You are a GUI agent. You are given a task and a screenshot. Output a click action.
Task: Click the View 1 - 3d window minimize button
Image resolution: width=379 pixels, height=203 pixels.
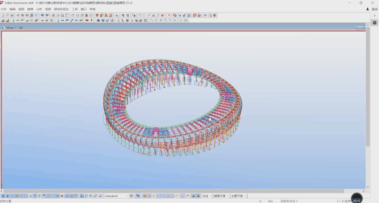click(360, 28)
